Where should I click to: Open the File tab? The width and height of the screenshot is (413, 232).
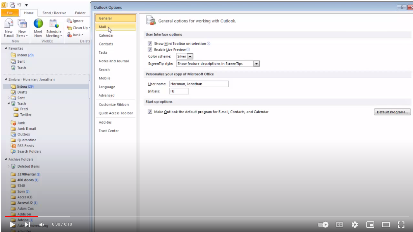[x=10, y=13]
